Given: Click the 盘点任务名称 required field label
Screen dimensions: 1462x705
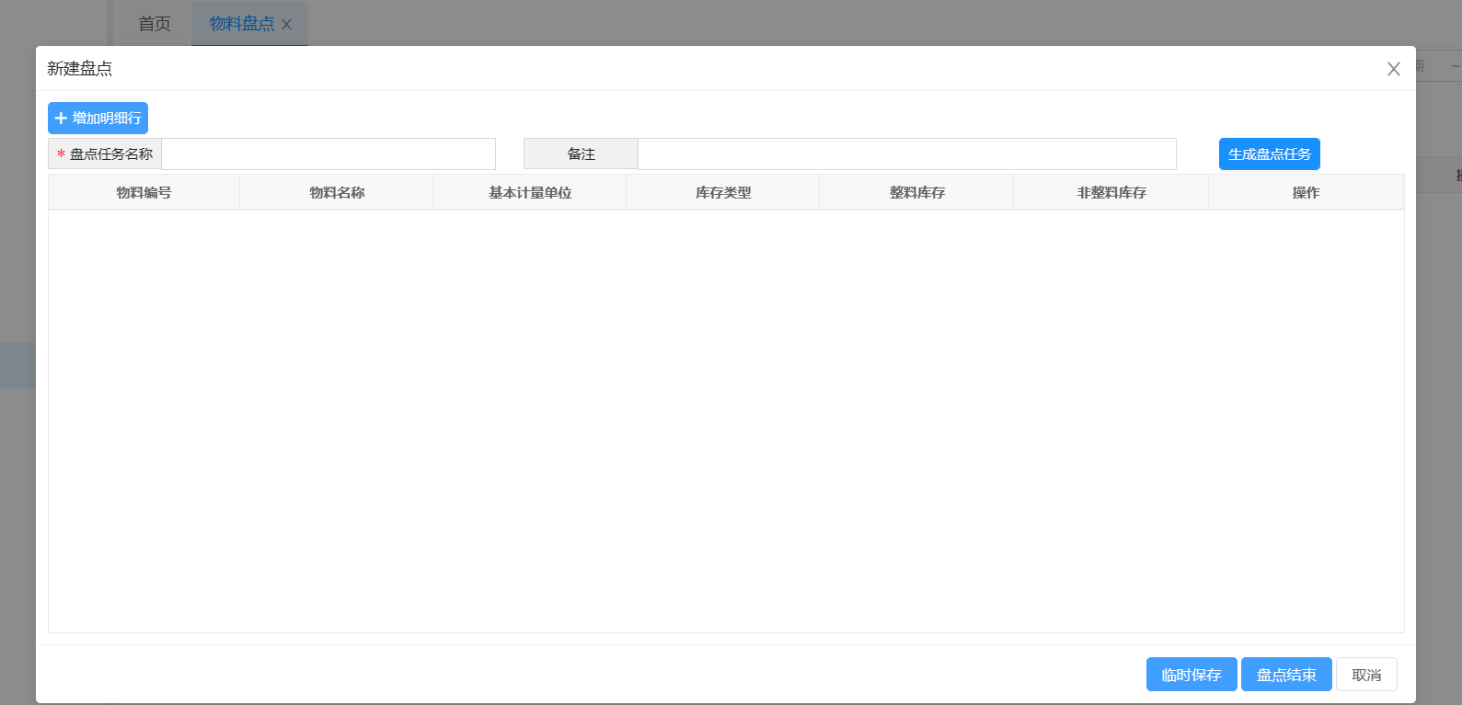Looking at the screenshot, I should click(x=106, y=154).
